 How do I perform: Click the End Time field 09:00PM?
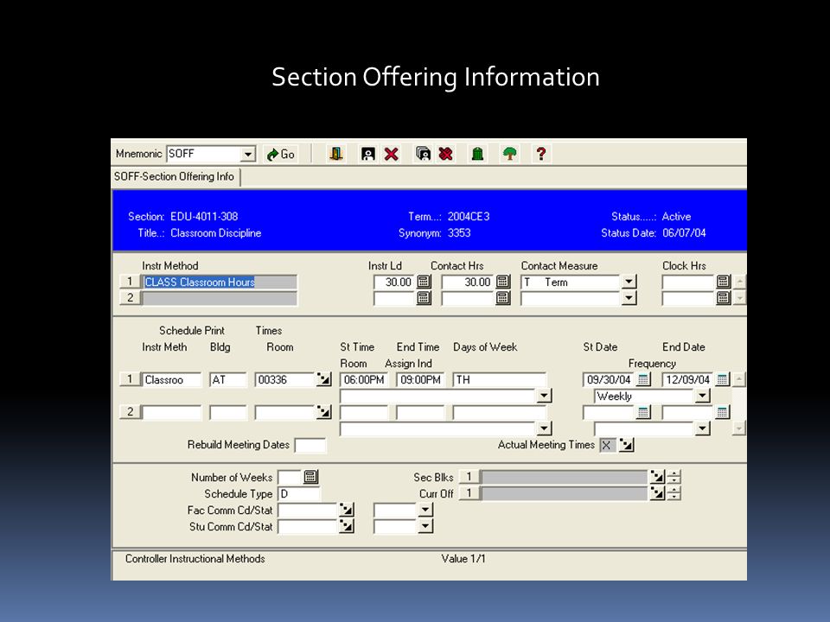point(420,380)
